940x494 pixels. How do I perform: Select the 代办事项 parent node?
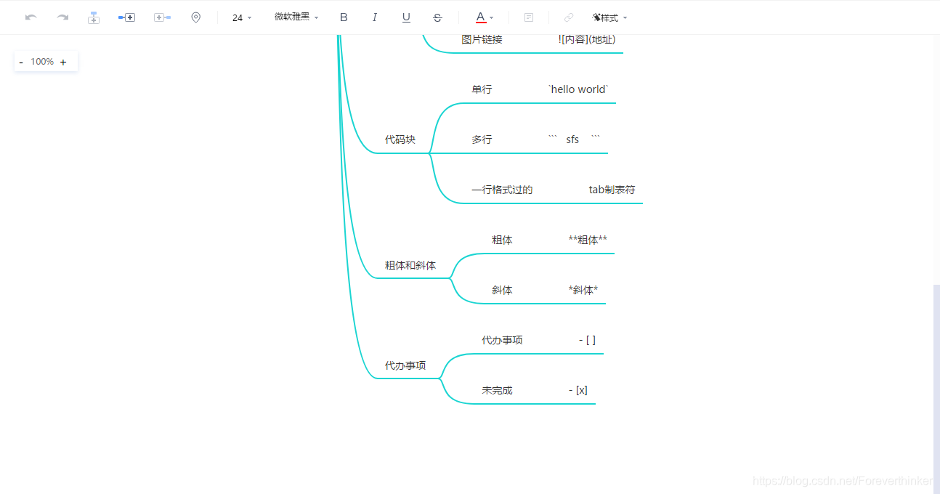405,365
